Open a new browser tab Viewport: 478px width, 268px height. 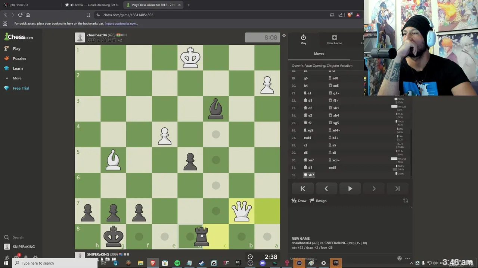[x=189, y=5]
